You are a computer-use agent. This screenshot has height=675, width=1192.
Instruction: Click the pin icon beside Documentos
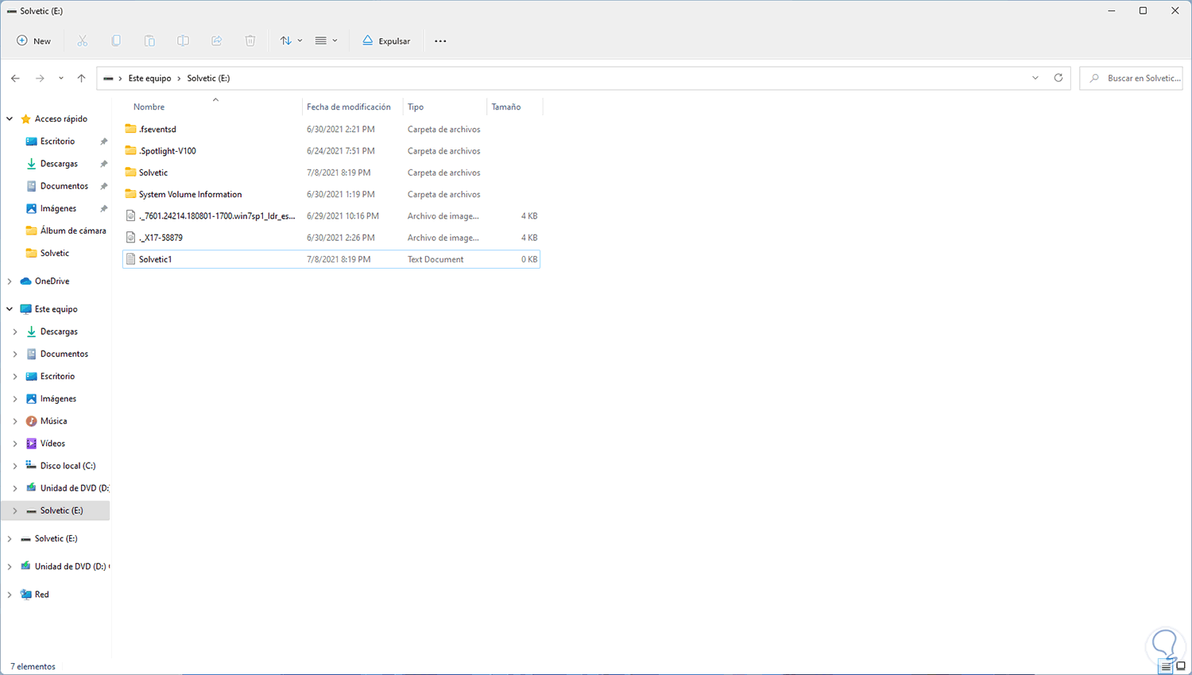click(103, 186)
